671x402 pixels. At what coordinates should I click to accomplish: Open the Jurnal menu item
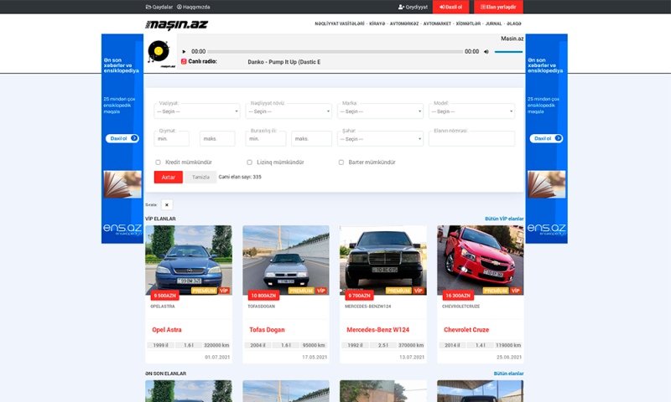pos(493,24)
